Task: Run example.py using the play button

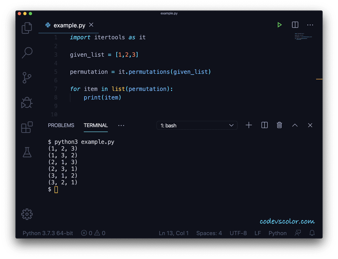Action: point(280,25)
